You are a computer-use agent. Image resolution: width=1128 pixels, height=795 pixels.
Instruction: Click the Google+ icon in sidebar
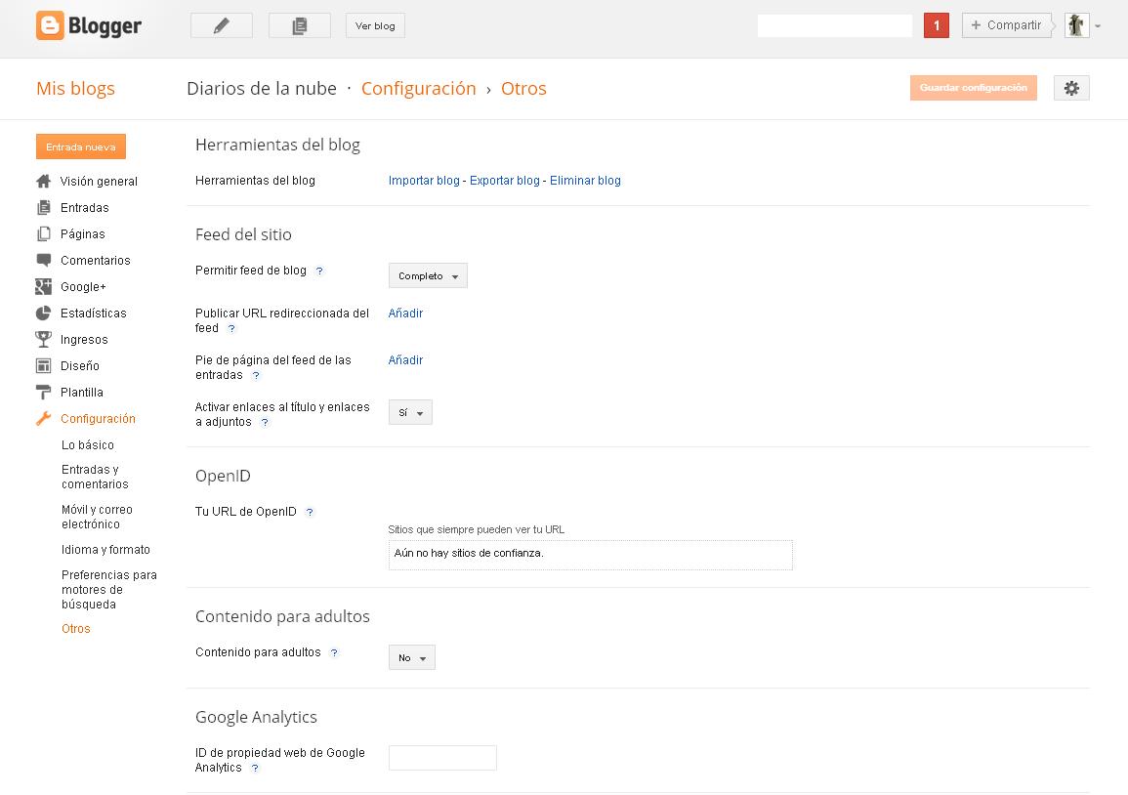43,286
